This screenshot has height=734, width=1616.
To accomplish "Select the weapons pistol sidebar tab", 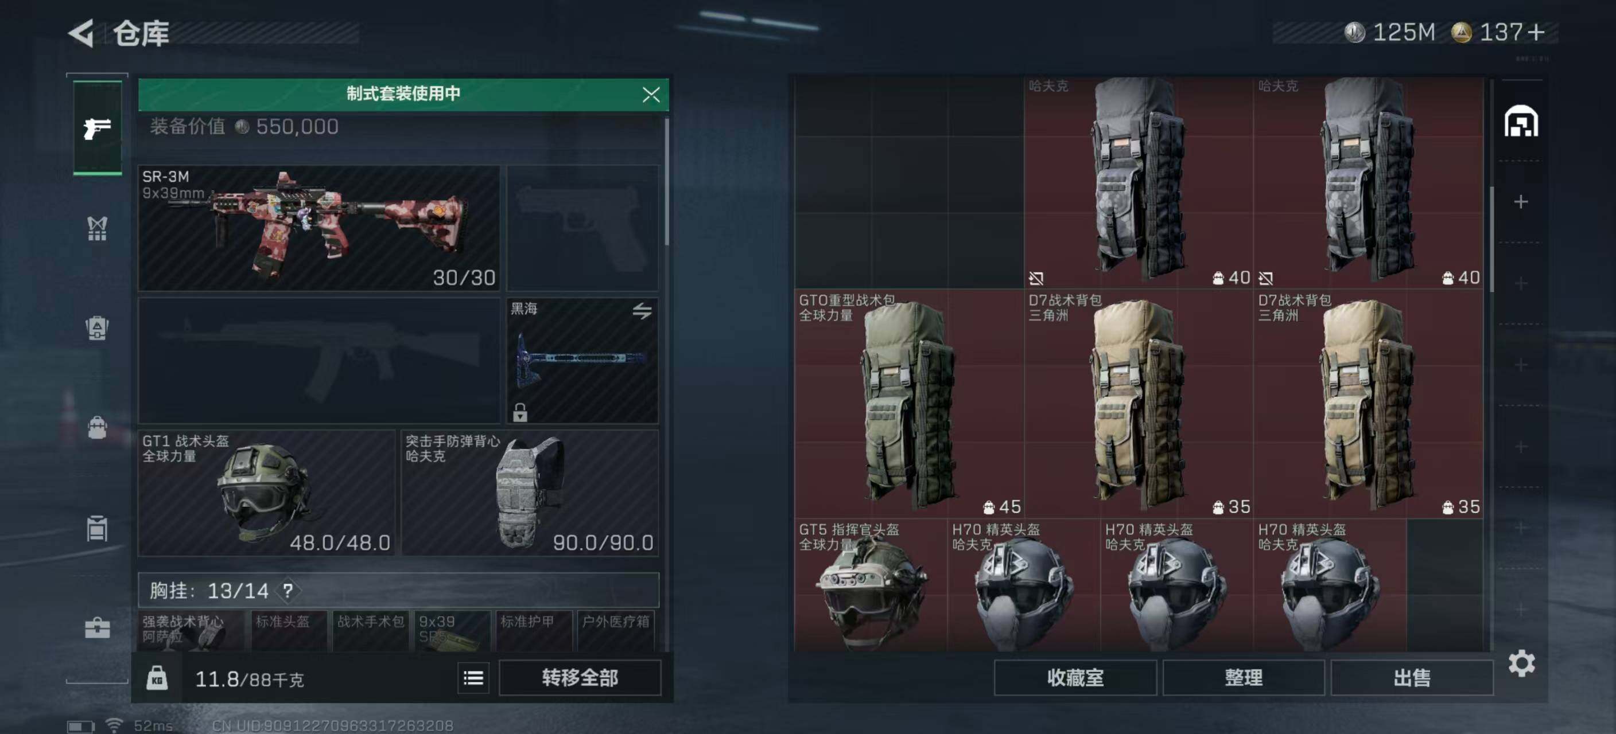I will point(97,128).
